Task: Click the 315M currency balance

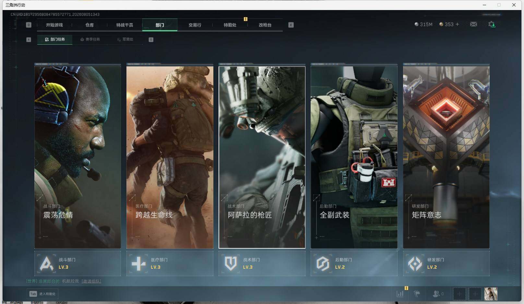Action: click(x=423, y=24)
